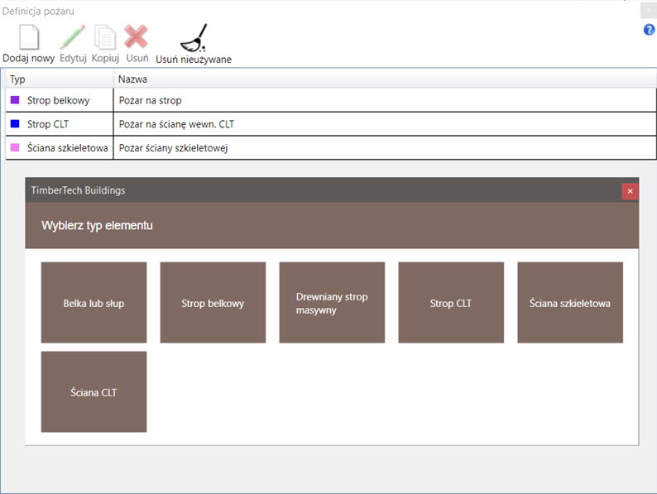The image size is (657, 494).
Task: Click the Dodaj nowy document icon
Action: [x=28, y=38]
